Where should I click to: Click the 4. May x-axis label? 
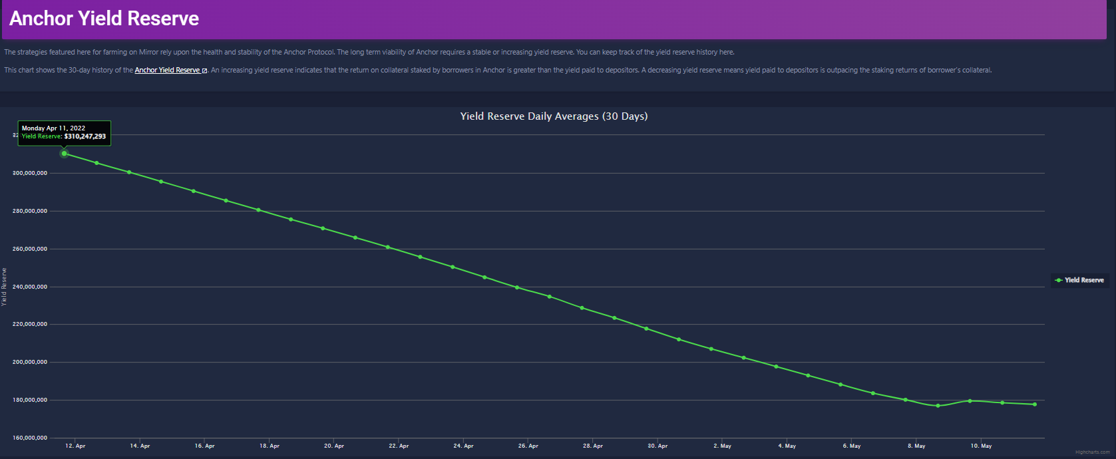(787, 446)
